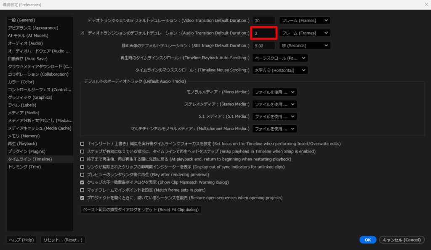
Task: Close the Preferences window with X
Action: tap(426, 5)
